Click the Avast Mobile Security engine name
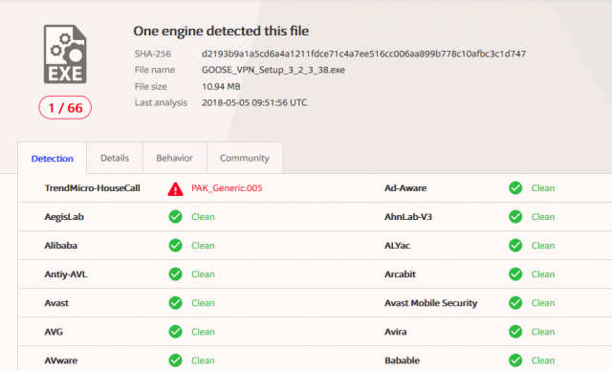 431,303
